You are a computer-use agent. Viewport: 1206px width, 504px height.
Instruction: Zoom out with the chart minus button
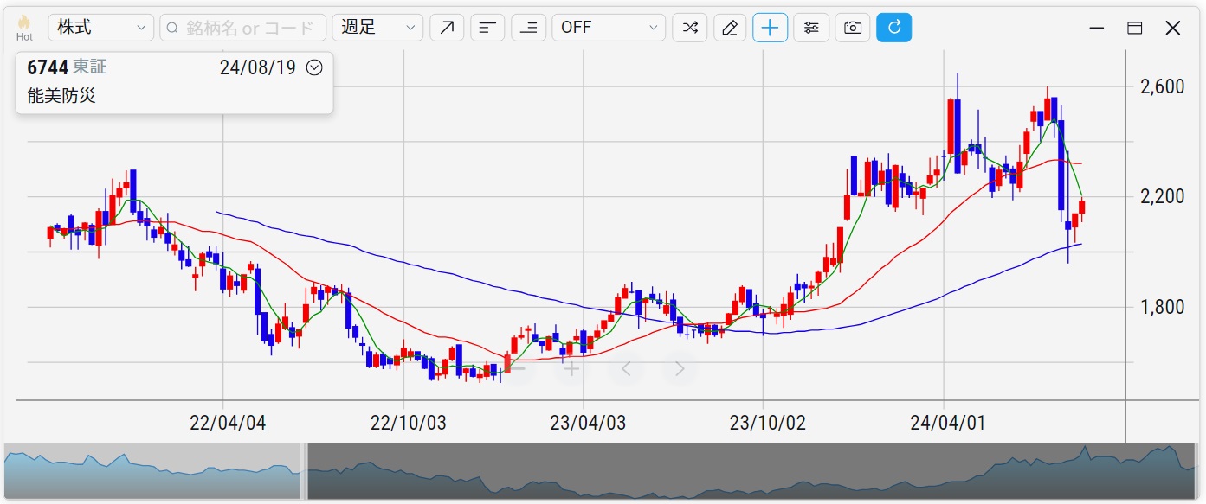pos(519,369)
